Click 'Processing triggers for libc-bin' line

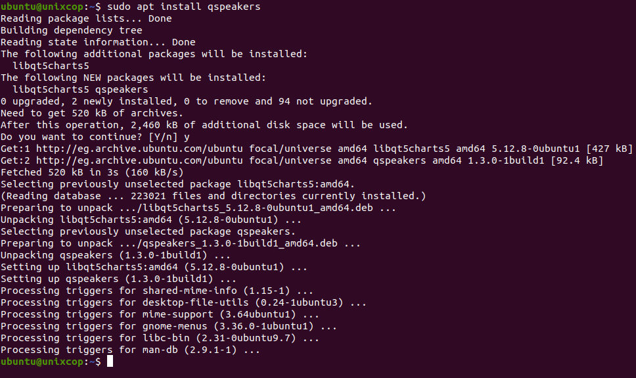160,338
